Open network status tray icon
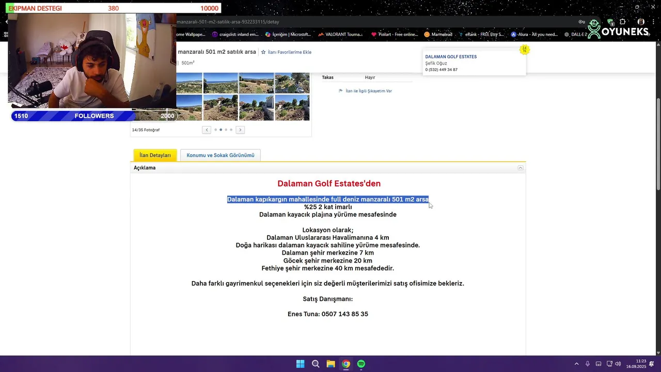 [609, 364]
